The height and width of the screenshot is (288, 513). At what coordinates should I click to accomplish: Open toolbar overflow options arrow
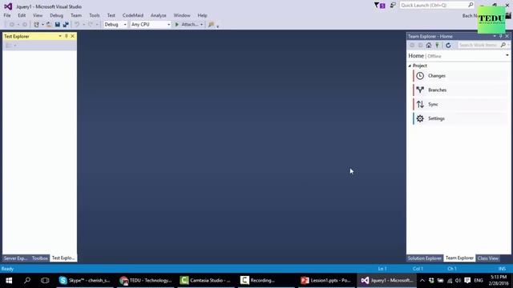click(217, 26)
